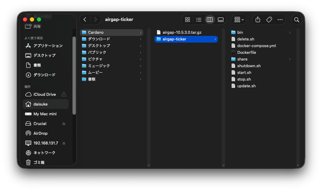
Task: Open the Share icon
Action: tap(257, 19)
